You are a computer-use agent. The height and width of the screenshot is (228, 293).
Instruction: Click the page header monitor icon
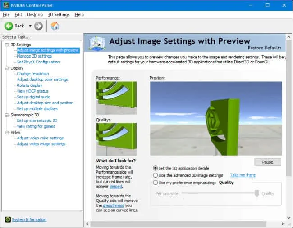pos(97,43)
